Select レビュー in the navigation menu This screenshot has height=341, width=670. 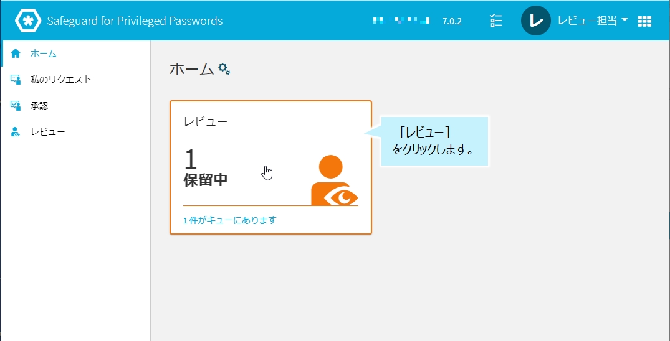[x=48, y=132]
